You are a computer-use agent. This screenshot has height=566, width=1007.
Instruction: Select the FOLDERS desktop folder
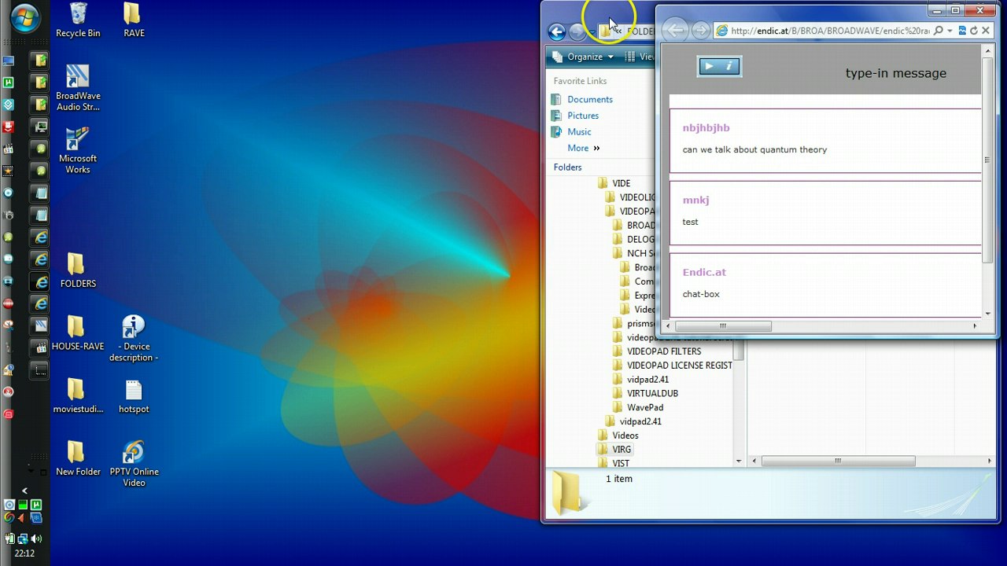78,270
